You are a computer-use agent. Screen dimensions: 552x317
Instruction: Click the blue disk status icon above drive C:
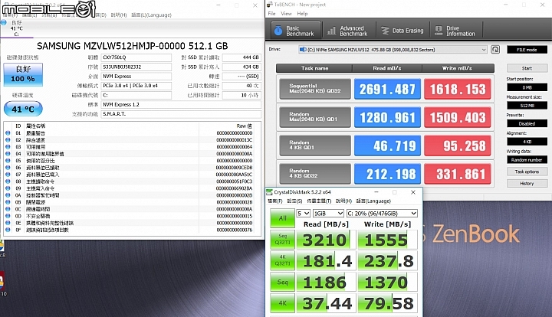pos(4,22)
